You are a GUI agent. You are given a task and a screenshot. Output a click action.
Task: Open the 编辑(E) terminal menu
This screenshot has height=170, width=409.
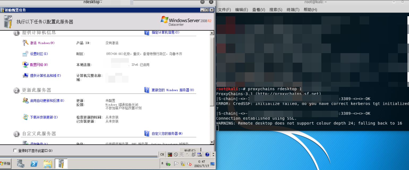coord(241,10)
